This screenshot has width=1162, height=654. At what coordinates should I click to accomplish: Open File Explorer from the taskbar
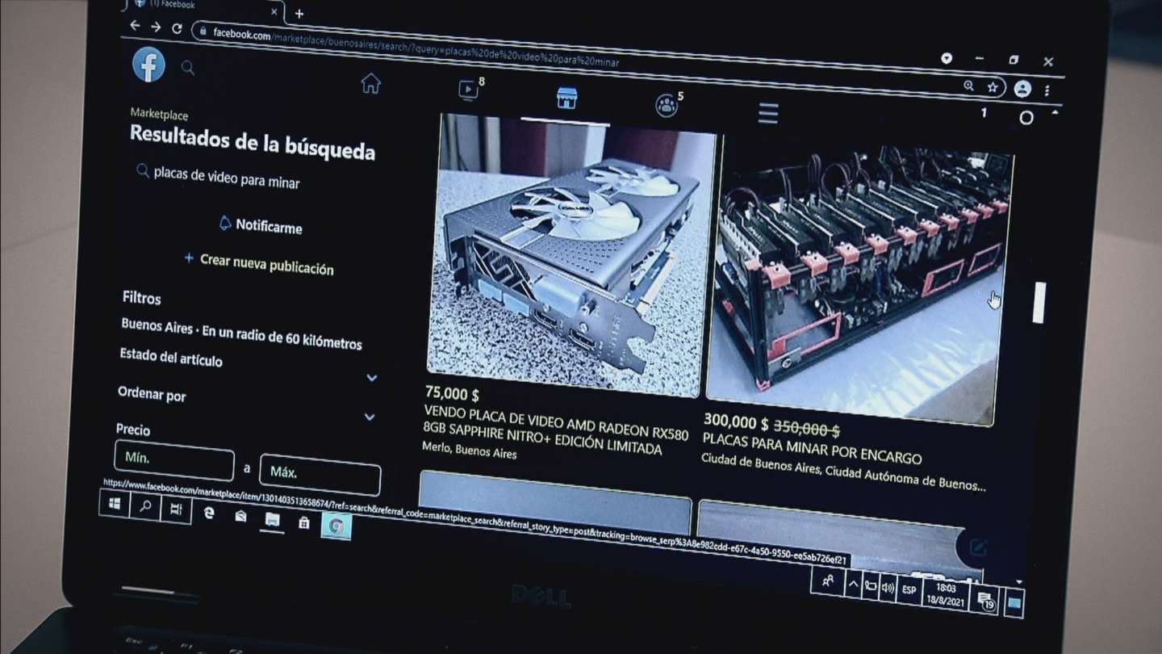273,521
